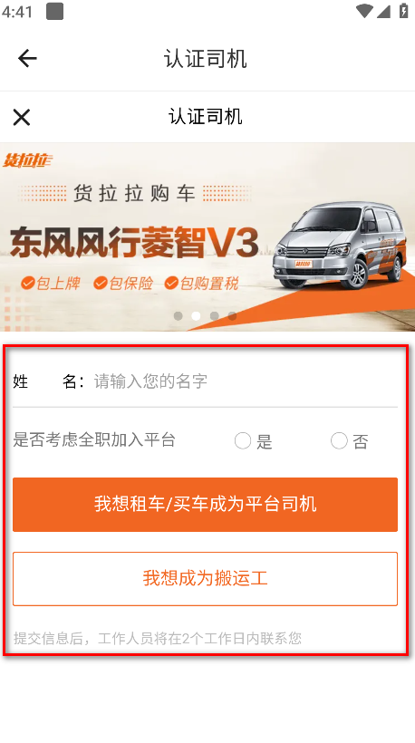Tap the back arrow icon
Screen dimensions: 415x743
27,58
